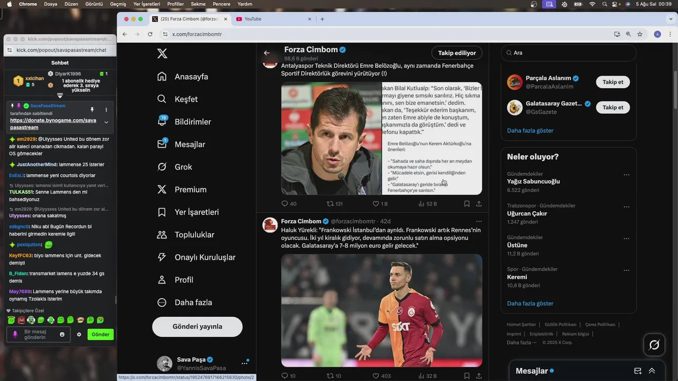Click the Chrome profile avatar
This screenshot has width=678, height=381.
point(657,34)
